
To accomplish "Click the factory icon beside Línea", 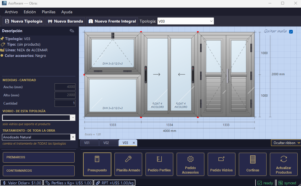I will (2, 50).
